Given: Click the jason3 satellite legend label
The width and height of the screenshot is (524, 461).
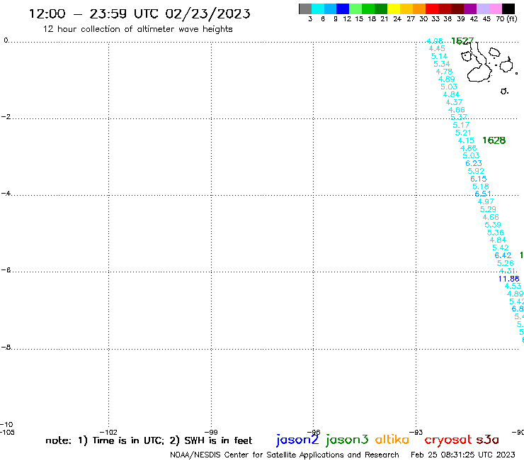Looking at the screenshot, I should [x=347, y=440].
